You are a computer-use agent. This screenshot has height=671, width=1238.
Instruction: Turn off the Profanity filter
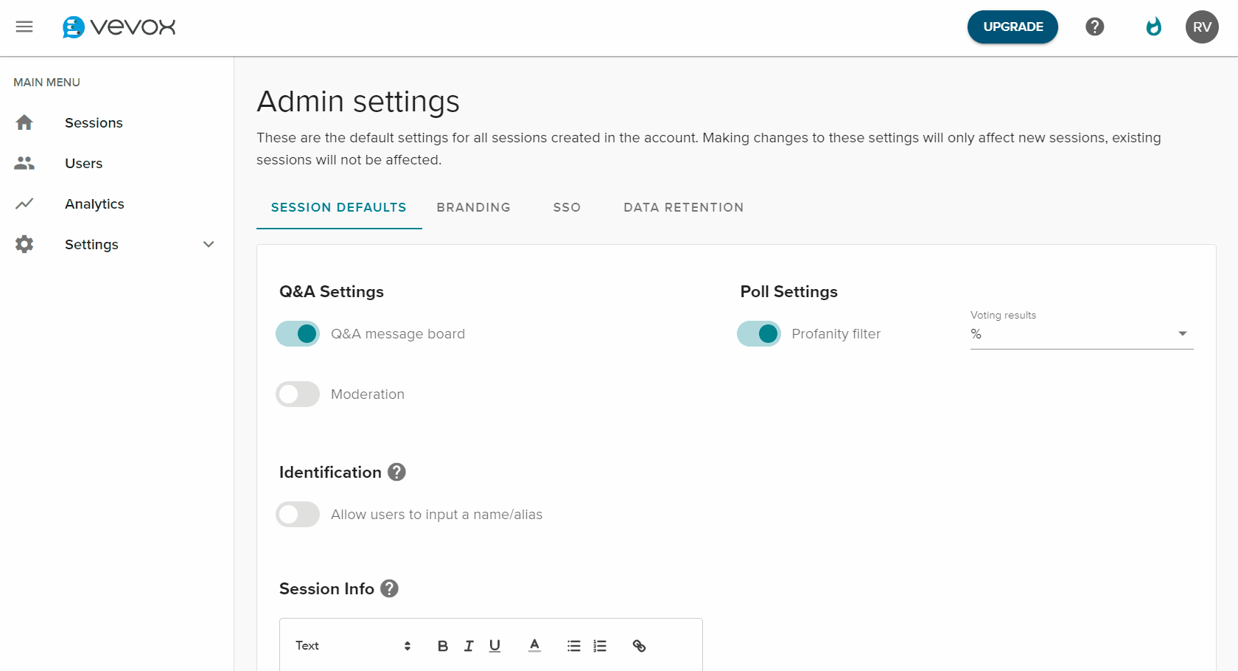coord(758,333)
